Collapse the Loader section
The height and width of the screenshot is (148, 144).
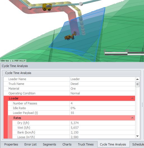pyautogui.click(x=132, y=98)
